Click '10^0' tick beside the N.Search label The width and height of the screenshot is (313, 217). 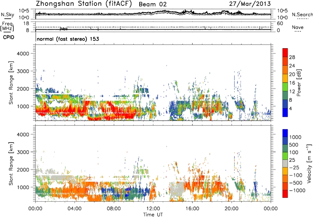coord(282,18)
